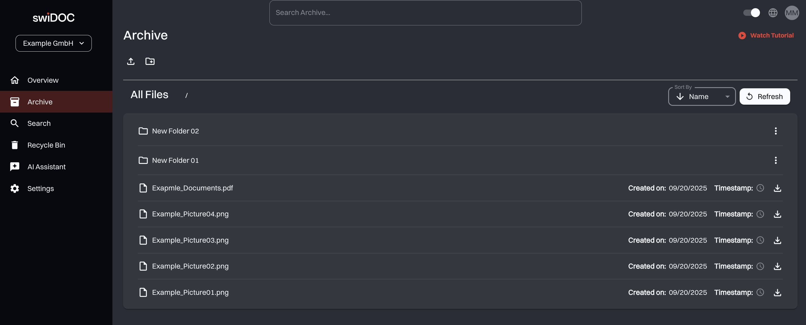Download Example_Picture03.png
The height and width of the screenshot is (325, 806).
point(778,240)
